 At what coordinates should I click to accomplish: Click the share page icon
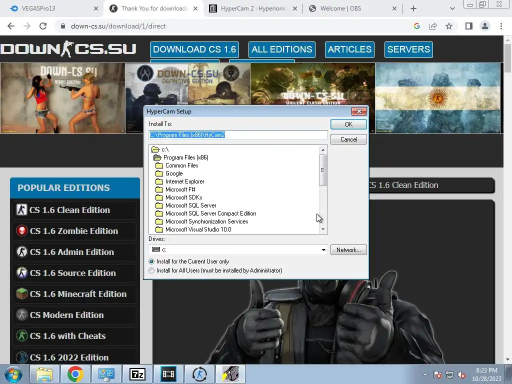click(x=433, y=26)
